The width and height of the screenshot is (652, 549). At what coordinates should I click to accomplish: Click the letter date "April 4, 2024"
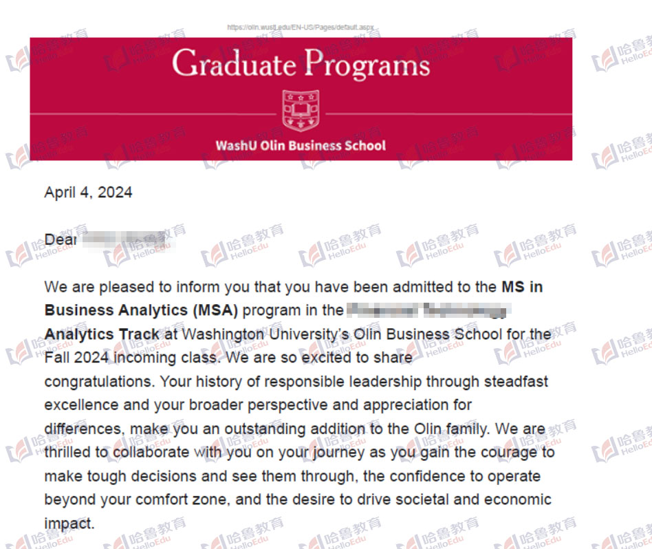(88, 193)
